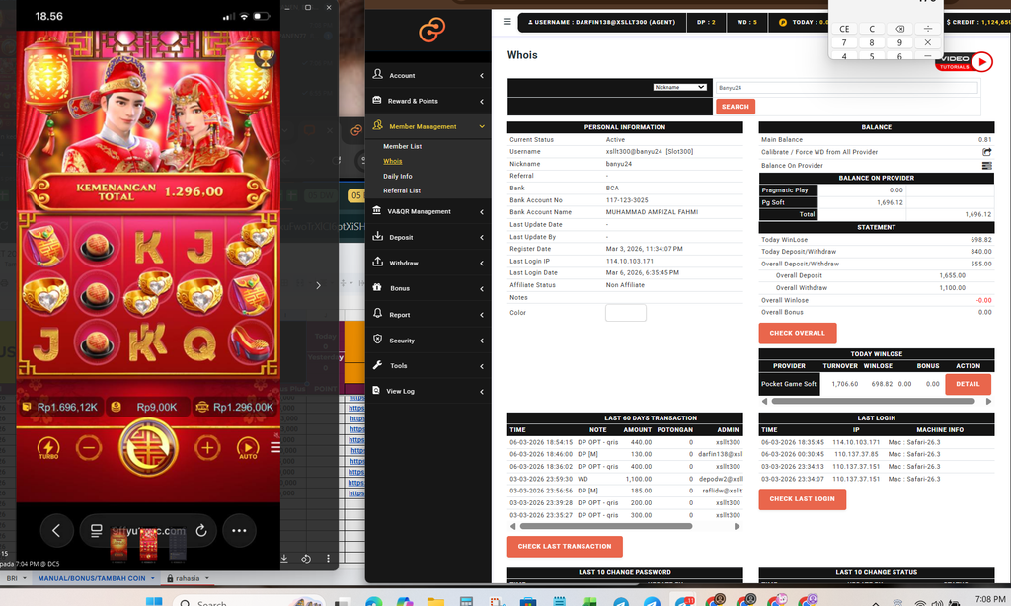Click the transaction table scroll right arrow

coord(737,527)
